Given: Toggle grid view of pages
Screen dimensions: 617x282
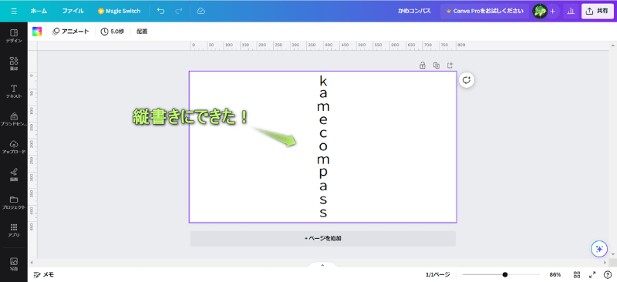Looking at the screenshot, I should point(577,274).
